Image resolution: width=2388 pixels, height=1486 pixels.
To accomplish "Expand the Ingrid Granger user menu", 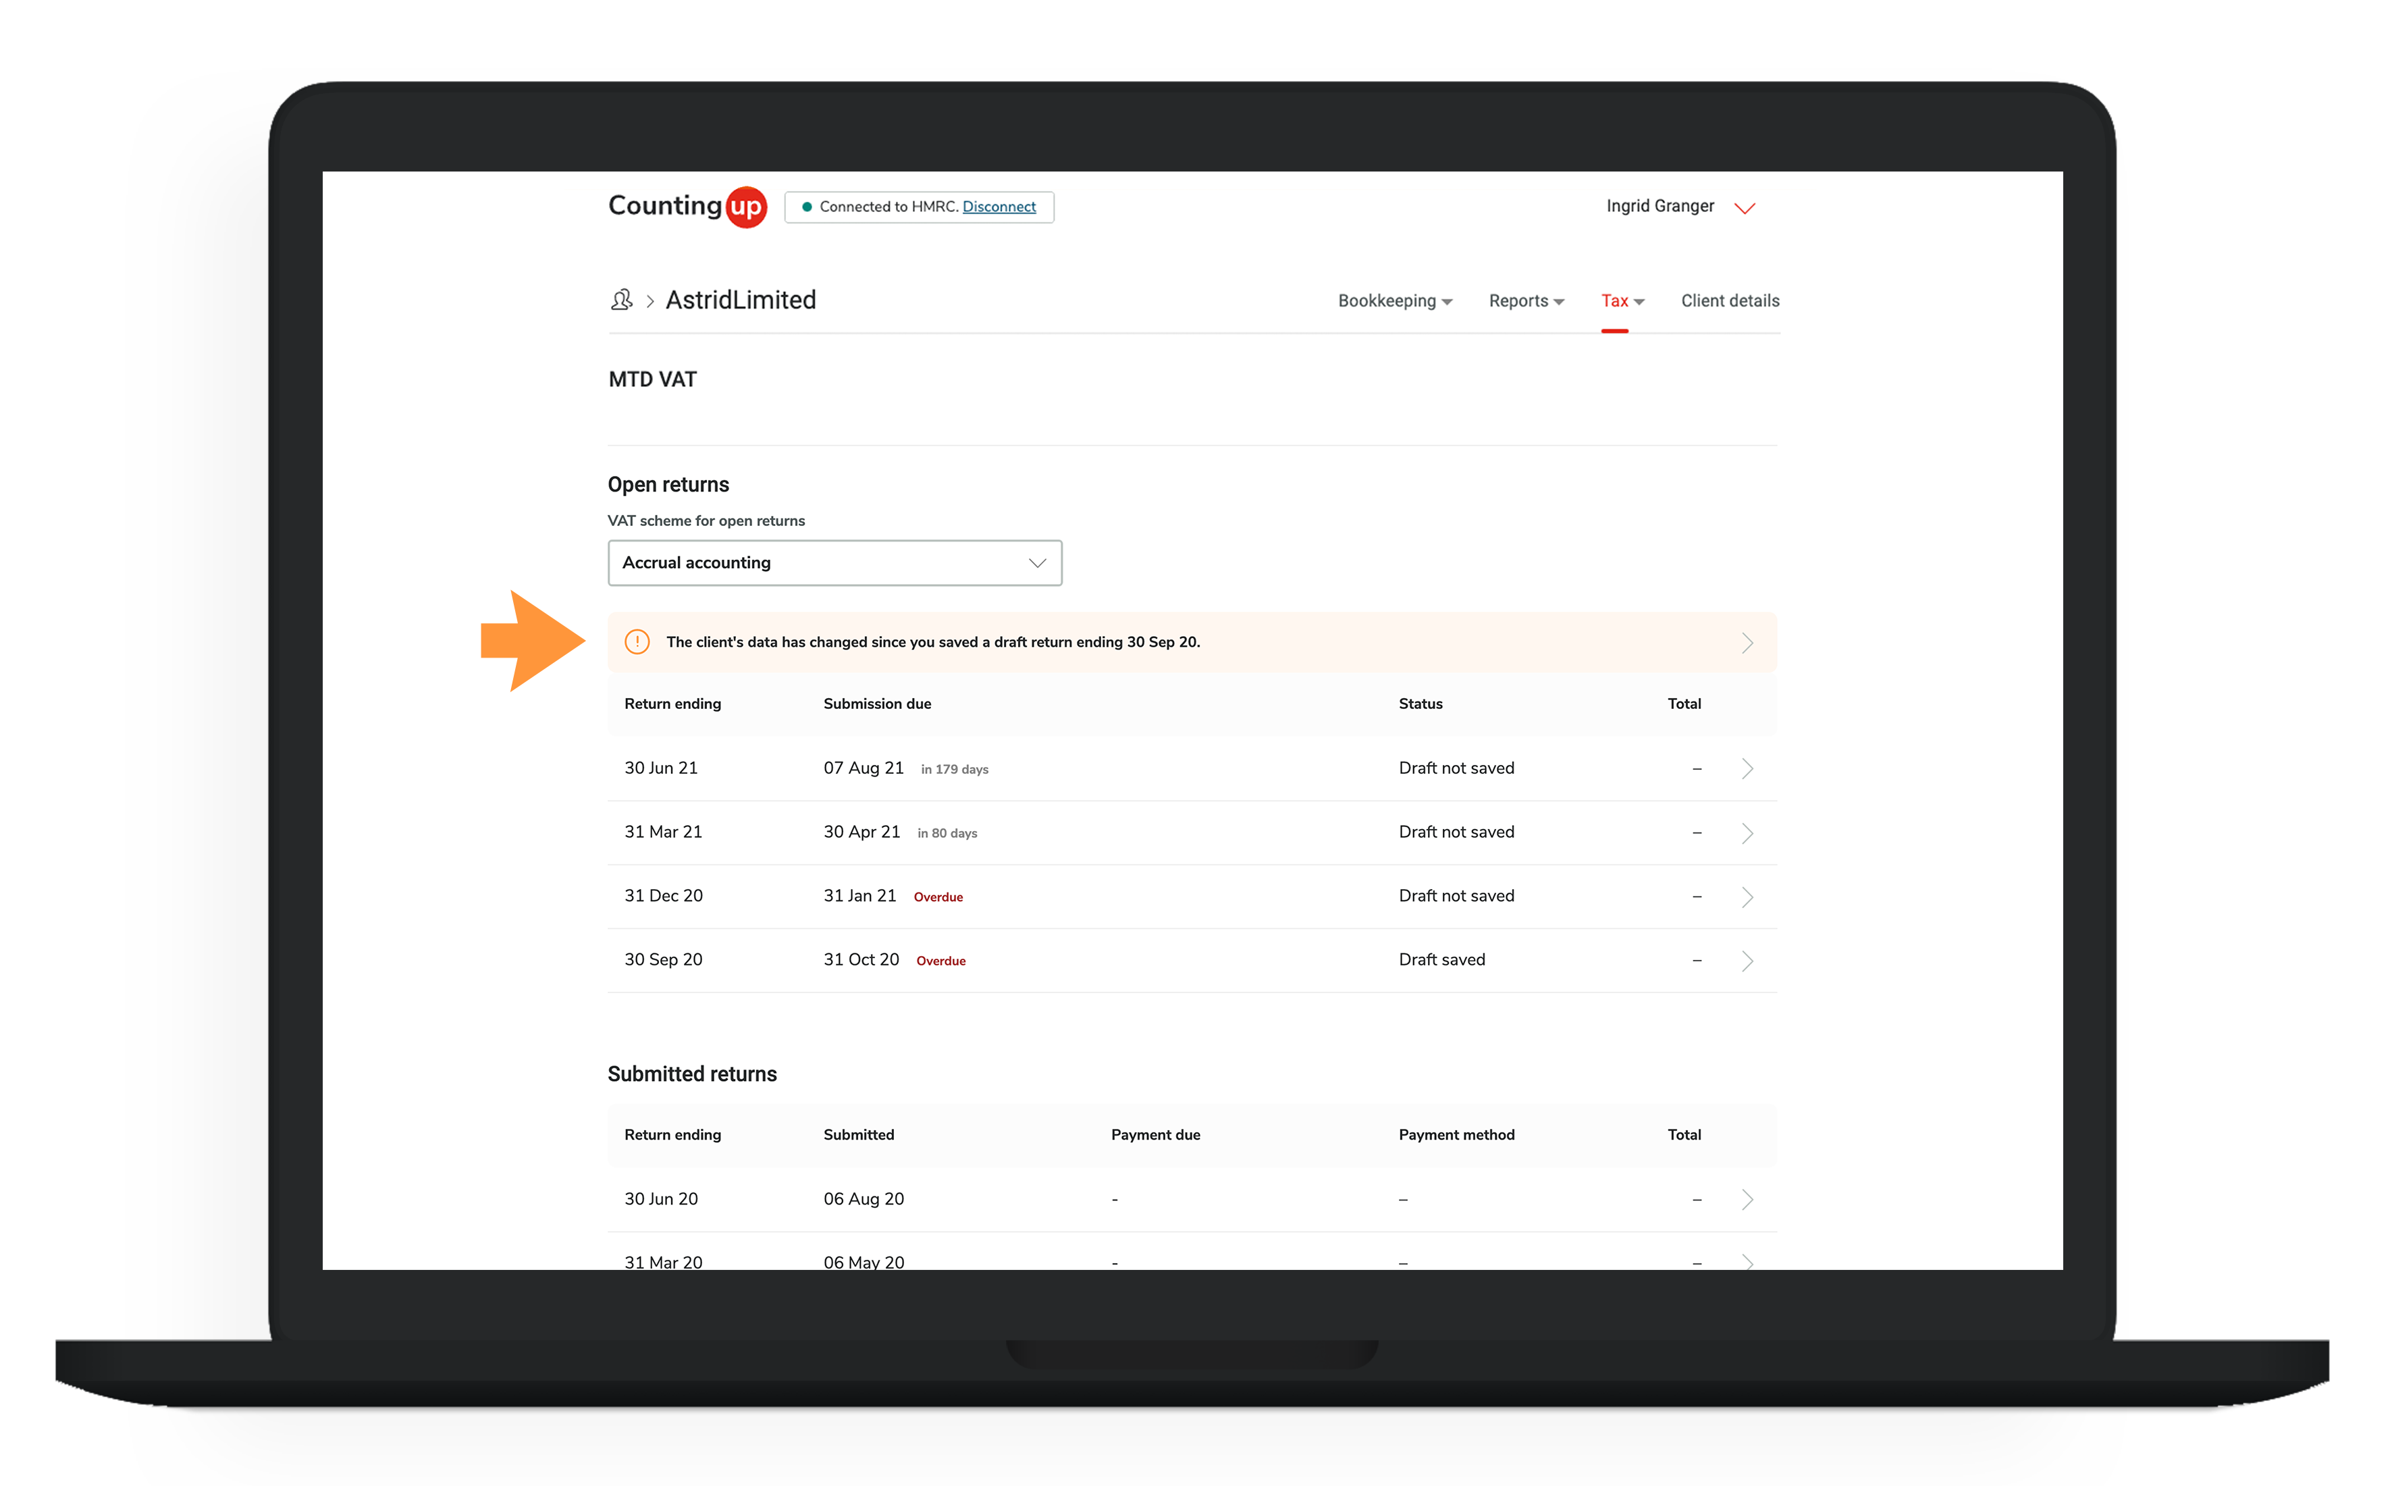I will [x=1745, y=207].
